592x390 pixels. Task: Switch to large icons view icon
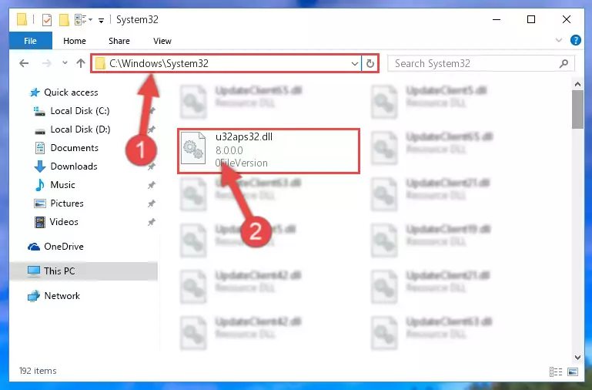point(572,372)
